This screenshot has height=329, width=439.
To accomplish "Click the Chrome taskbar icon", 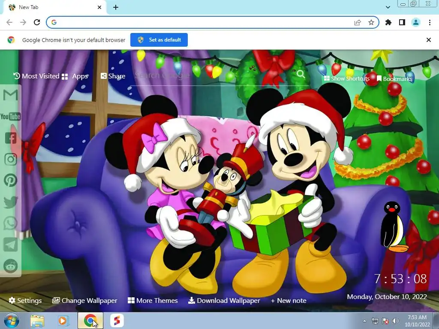I will (x=90, y=320).
